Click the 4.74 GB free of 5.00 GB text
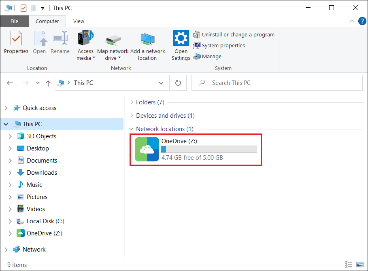Viewport: 368px width, 271px height. click(192, 157)
